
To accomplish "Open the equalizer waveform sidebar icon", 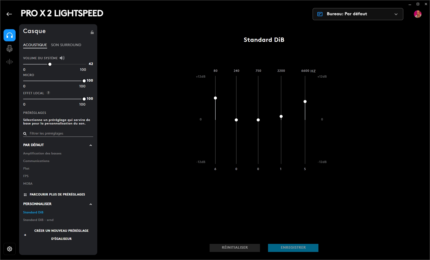I will 10,62.
